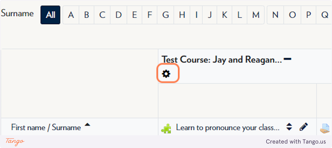This screenshot has width=332, height=148.
Task: Open the Learn to pronounce your class link
Action: pyautogui.click(x=228, y=127)
